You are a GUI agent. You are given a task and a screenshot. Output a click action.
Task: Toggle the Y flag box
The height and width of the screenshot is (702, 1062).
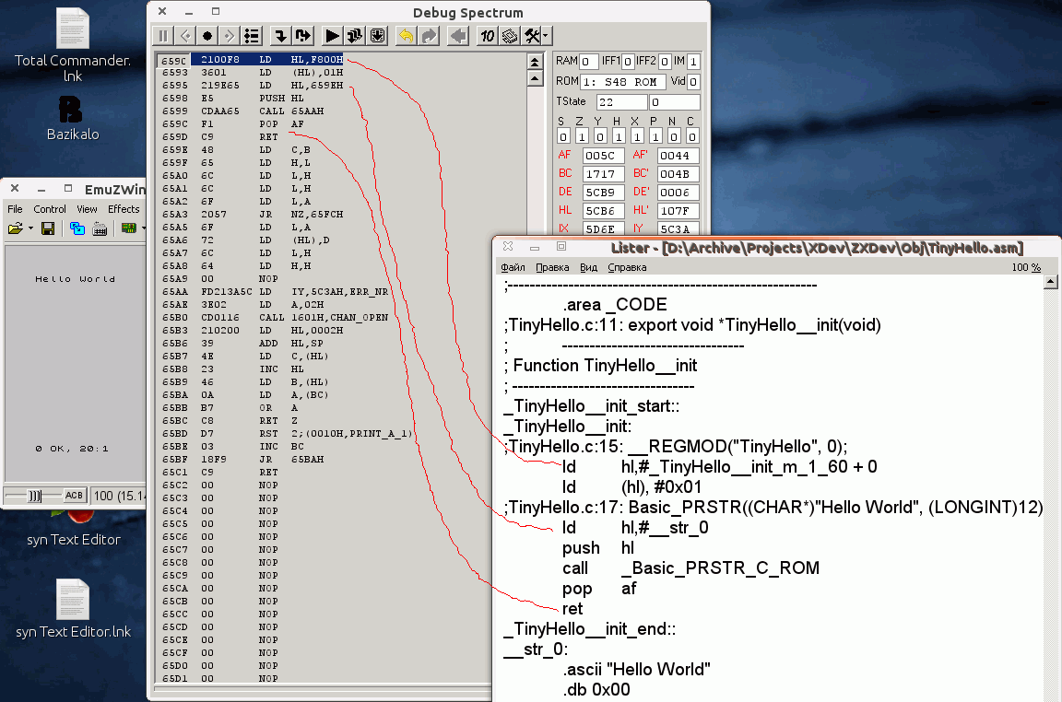click(599, 136)
